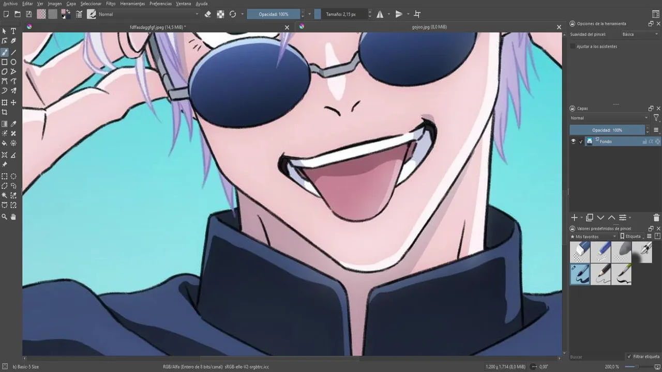
Task: Open the zoom 200,0% dropdown
Action: click(612, 366)
